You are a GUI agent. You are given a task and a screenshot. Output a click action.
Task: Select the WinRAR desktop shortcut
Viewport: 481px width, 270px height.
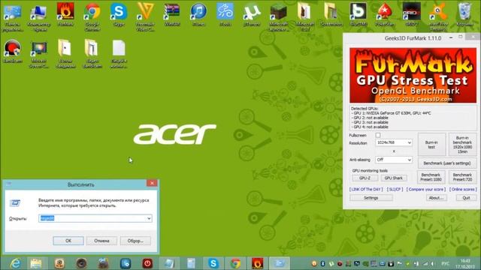coord(172,14)
